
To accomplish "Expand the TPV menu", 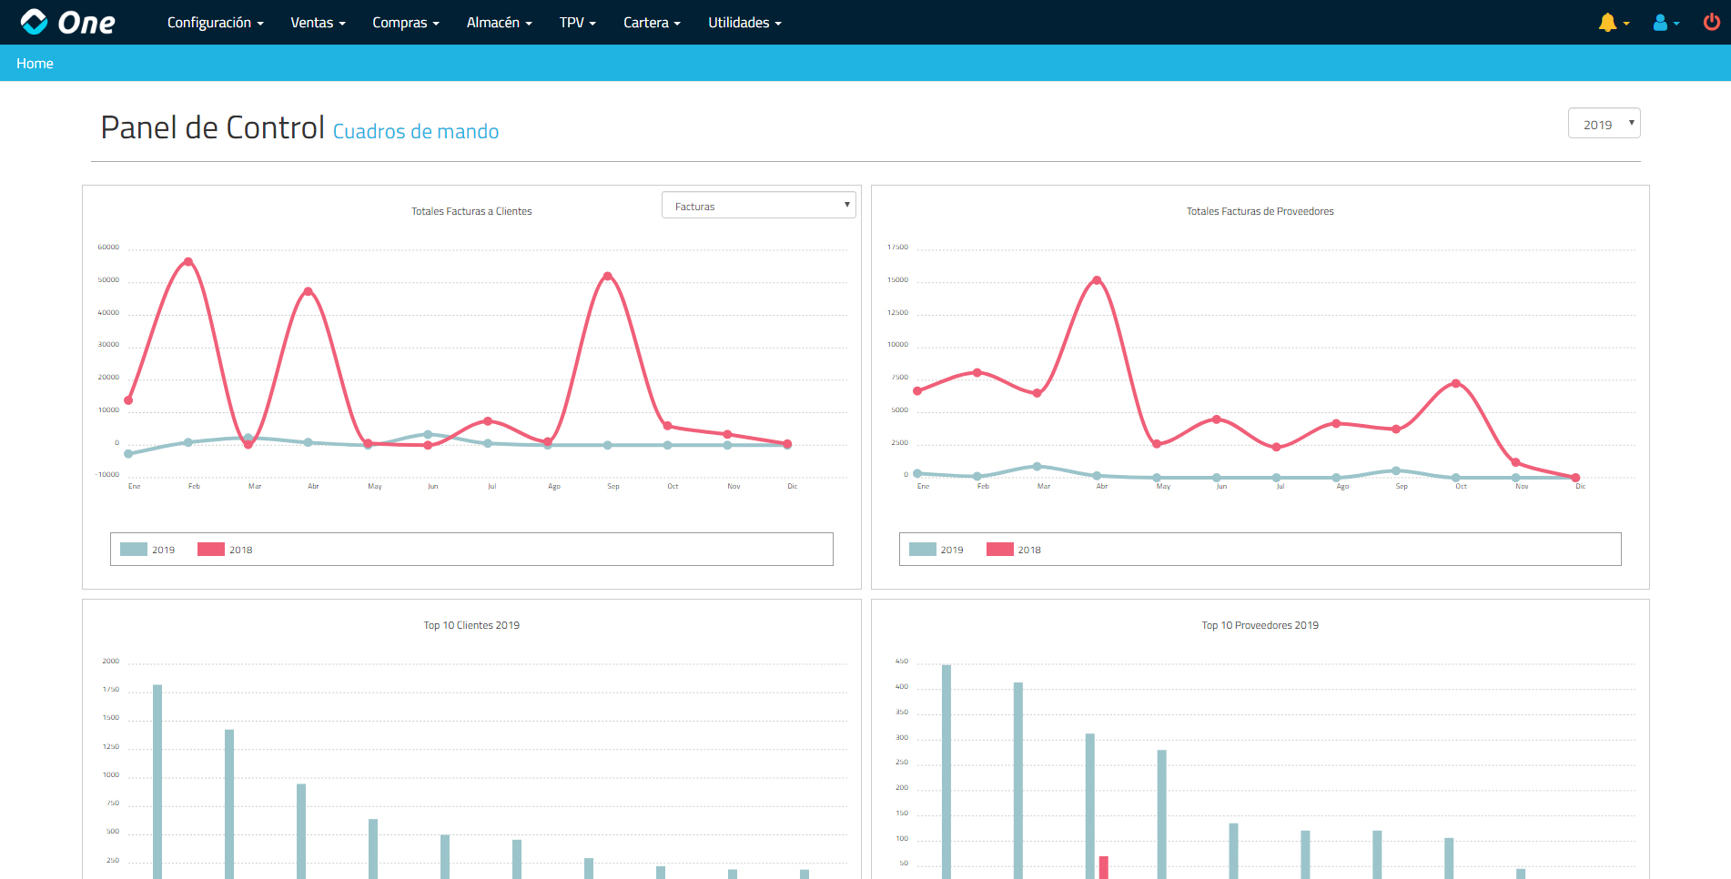I will pos(577,23).
